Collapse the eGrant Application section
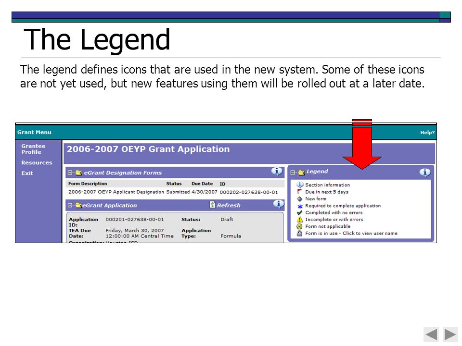 70,205
